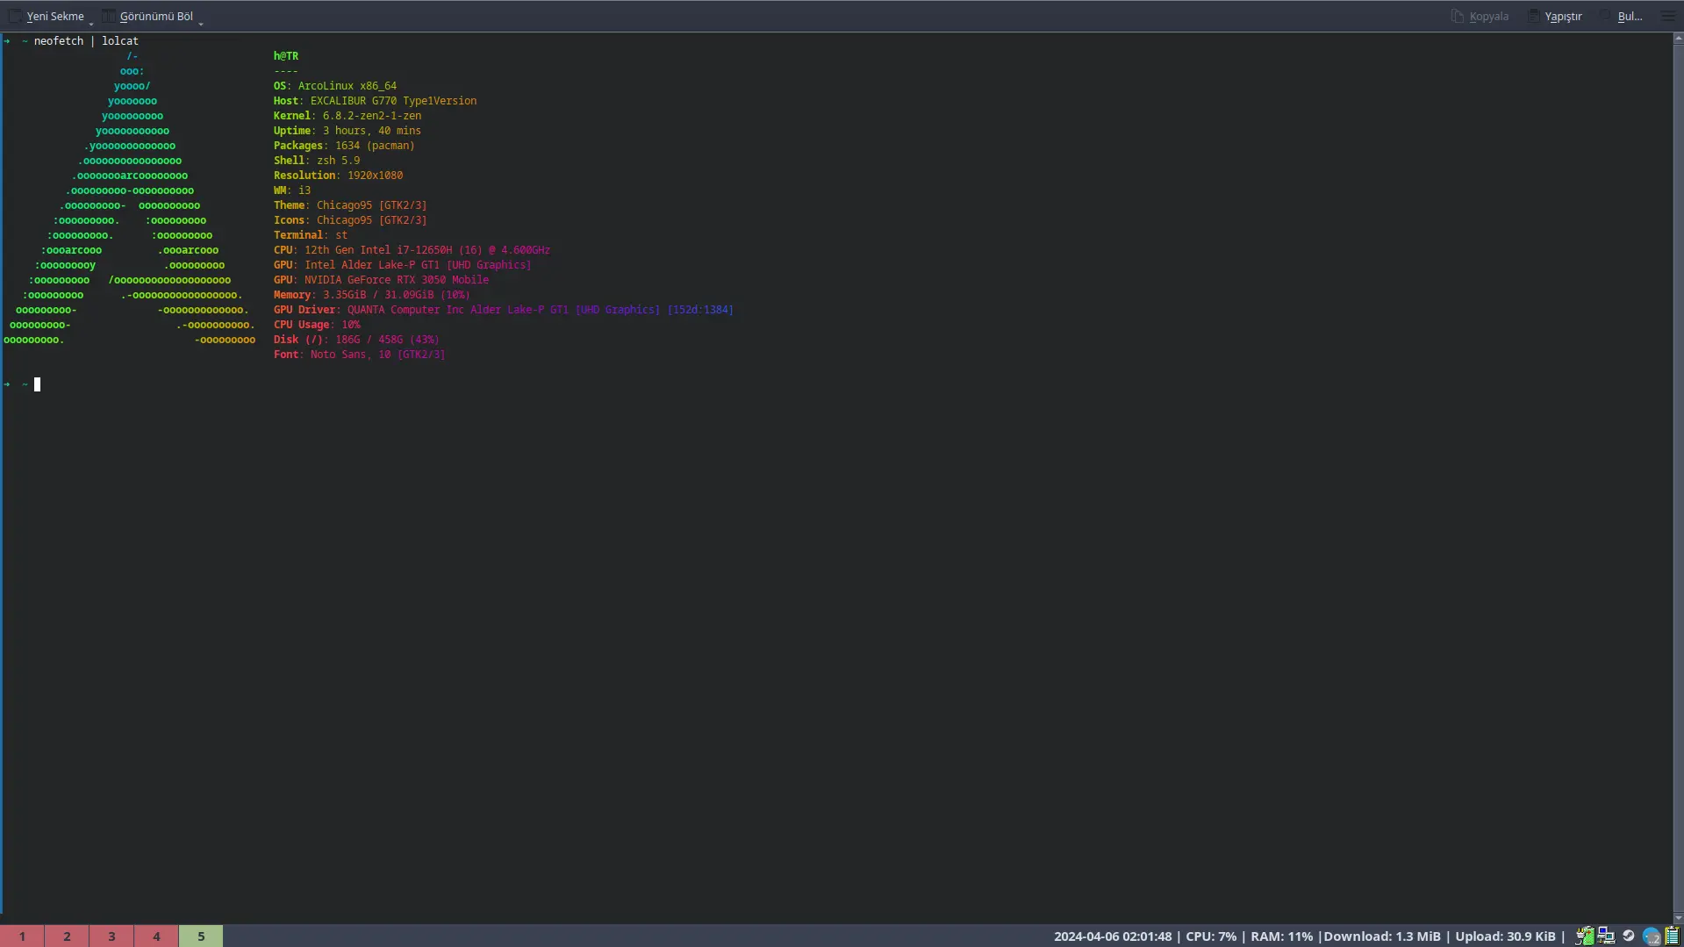Switch to i3 workspace 3
The height and width of the screenshot is (947, 1684).
111,936
